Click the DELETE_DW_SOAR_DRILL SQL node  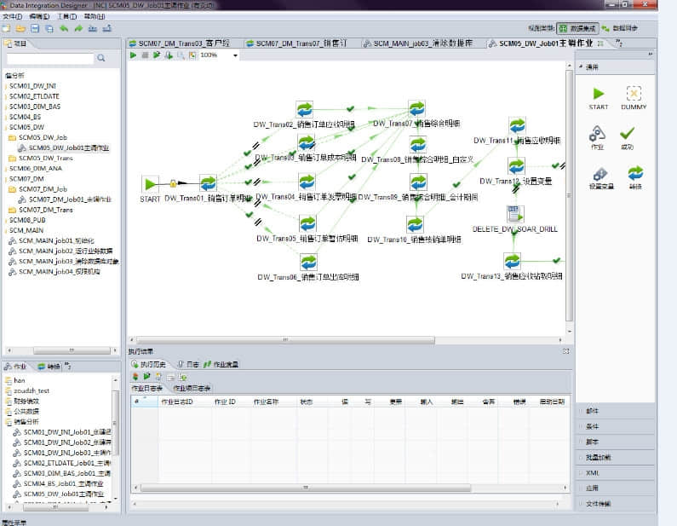tap(514, 214)
